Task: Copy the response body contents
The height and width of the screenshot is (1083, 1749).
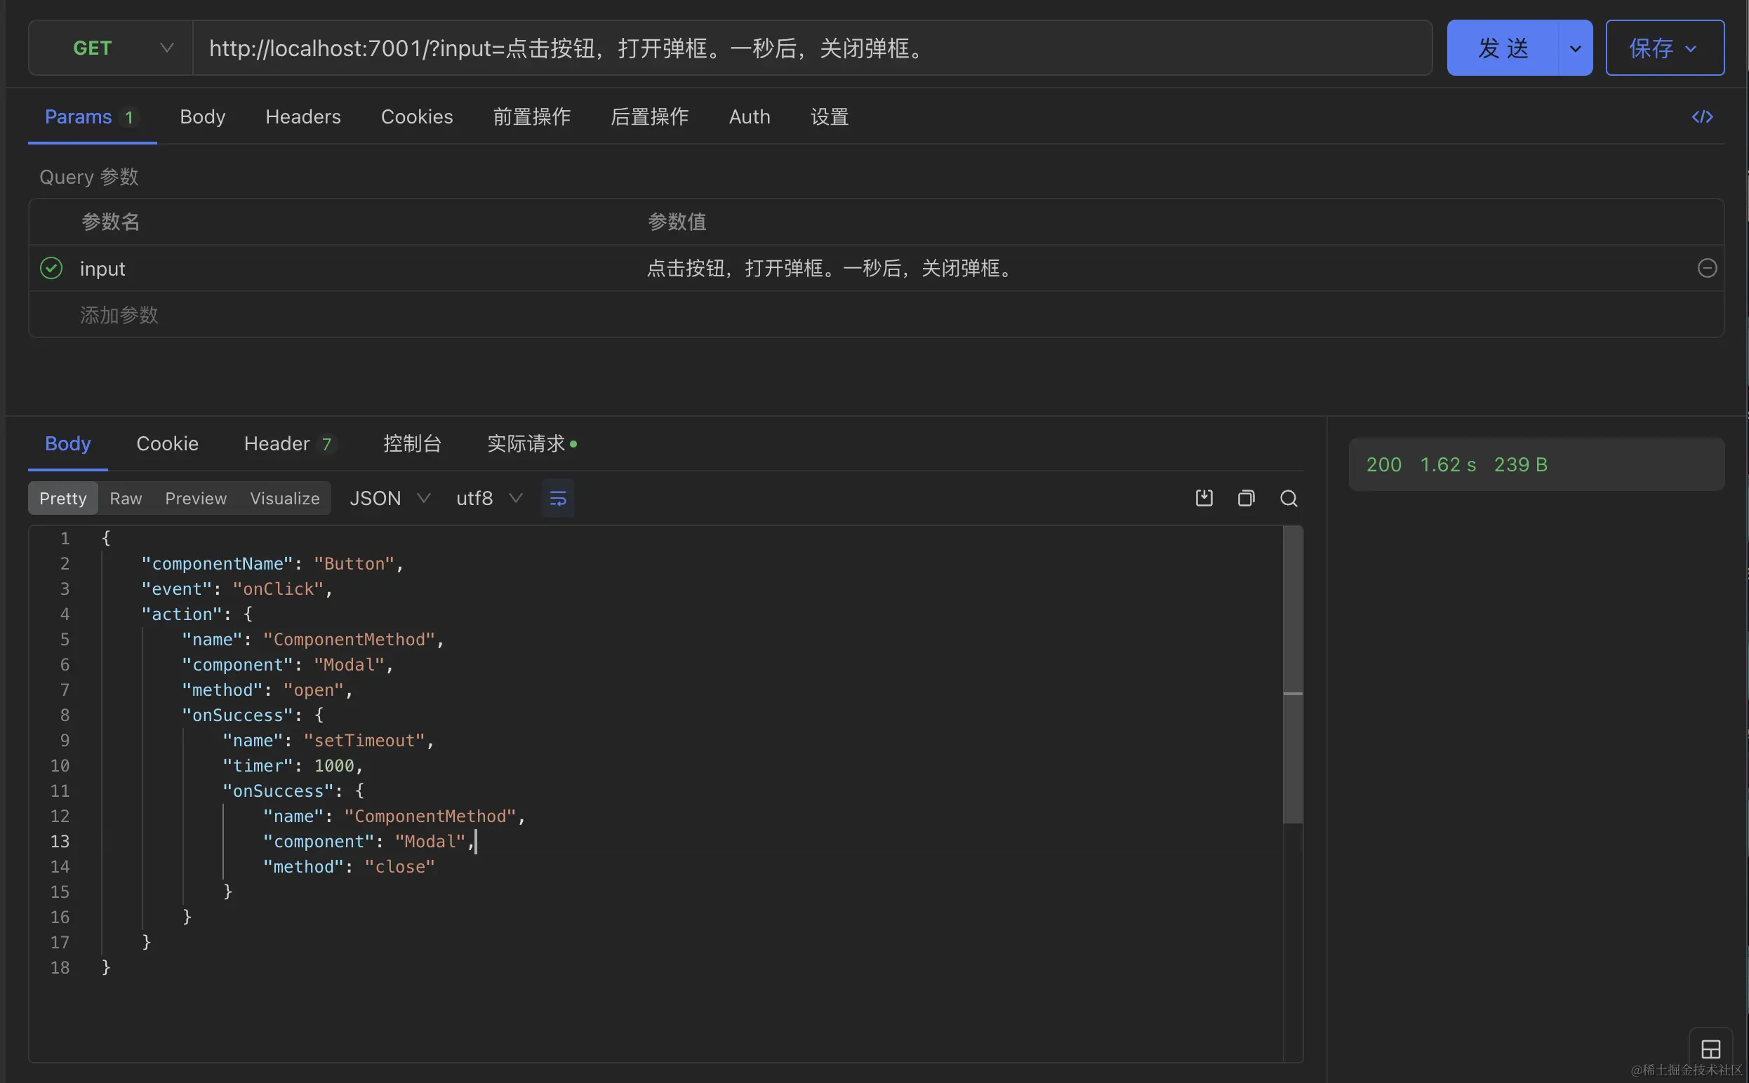Action: pyautogui.click(x=1246, y=498)
